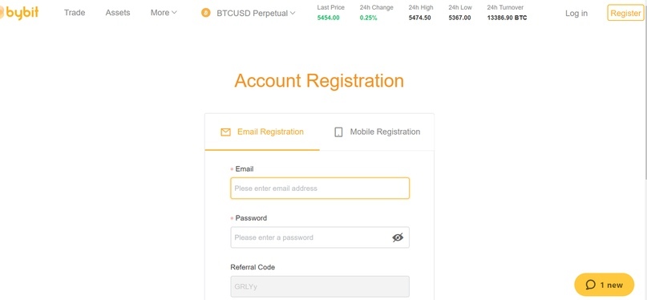The height and width of the screenshot is (300, 647).
Task: Click the page vertical scrollbar
Action: 645,91
